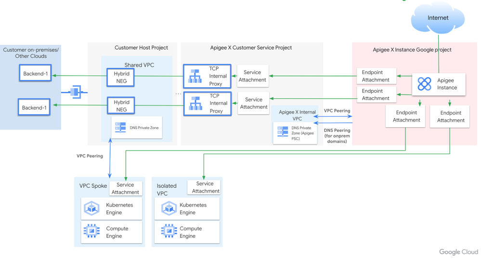
Task: Select the Compute Engine icon in VPC Spoke
Action: pyautogui.click(x=91, y=232)
